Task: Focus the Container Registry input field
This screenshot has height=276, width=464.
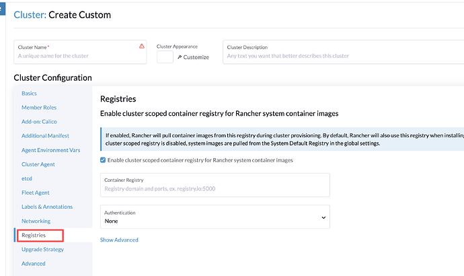Action: pyautogui.click(x=215, y=188)
